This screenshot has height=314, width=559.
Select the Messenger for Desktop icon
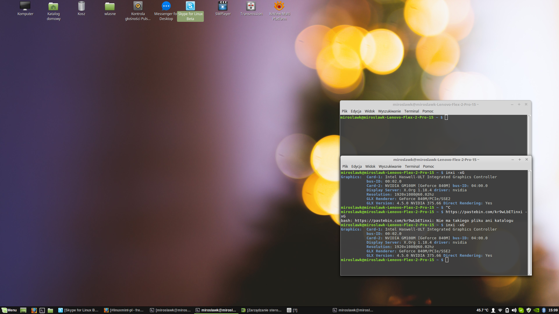click(166, 11)
